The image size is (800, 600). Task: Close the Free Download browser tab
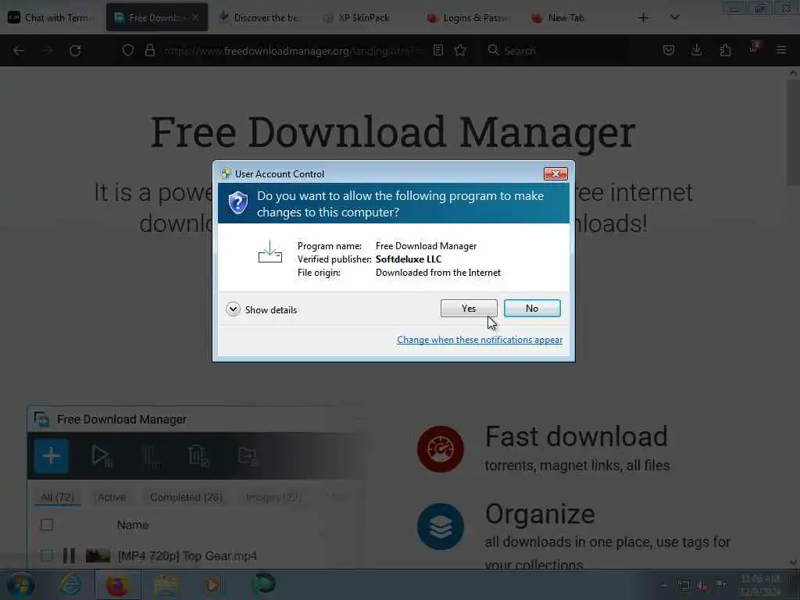pyautogui.click(x=195, y=17)
